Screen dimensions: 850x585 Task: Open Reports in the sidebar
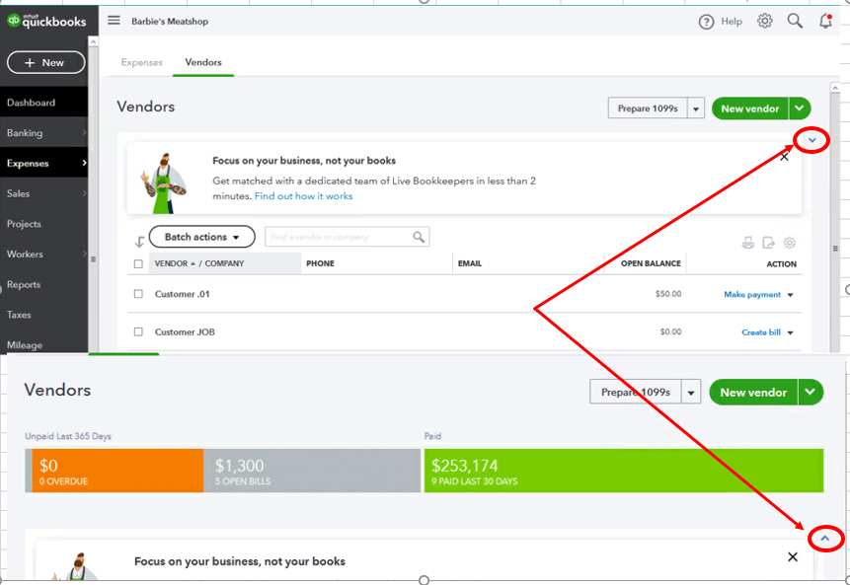43,284
